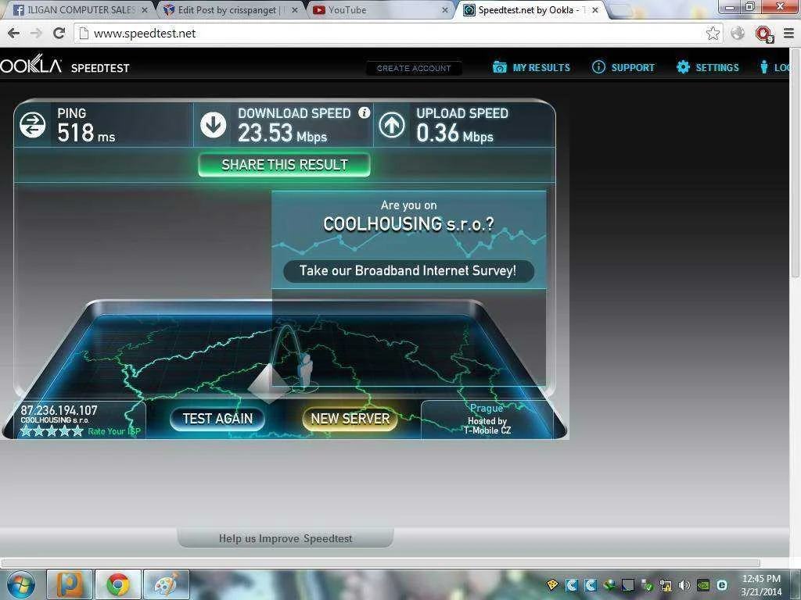Click Help us Improve Speedtest
Image resolution: width=801 pixels, height=600 pixels.
286,539
